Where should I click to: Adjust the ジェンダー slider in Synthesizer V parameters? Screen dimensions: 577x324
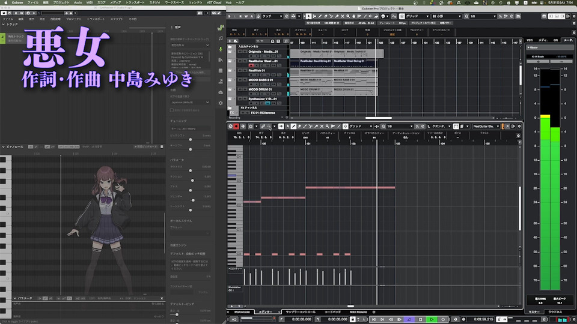pos(193,200)
